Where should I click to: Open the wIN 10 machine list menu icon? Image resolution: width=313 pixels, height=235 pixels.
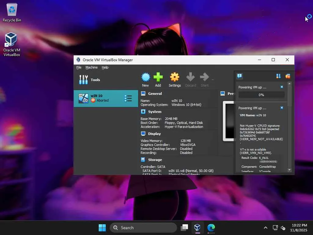coord(128,98)
